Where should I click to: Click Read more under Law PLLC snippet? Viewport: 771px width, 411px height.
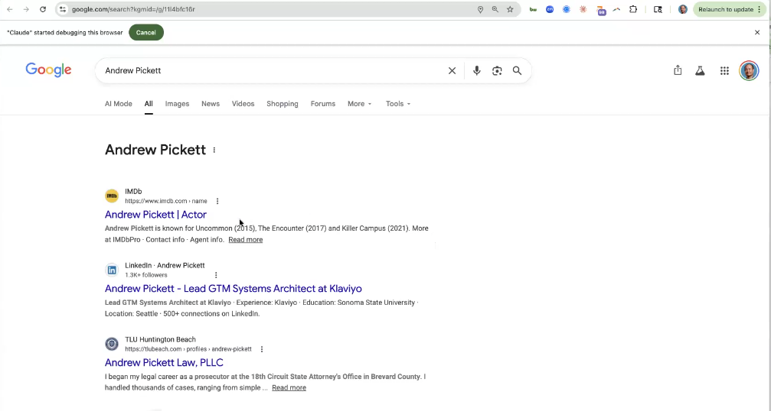click(x=289, y=387)
